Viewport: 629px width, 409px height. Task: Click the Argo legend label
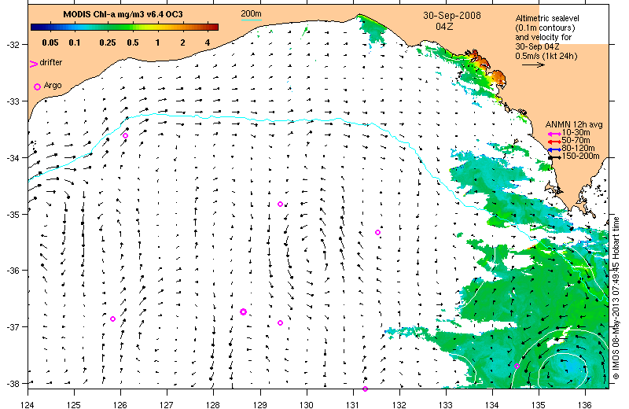(x=53, y=86)
